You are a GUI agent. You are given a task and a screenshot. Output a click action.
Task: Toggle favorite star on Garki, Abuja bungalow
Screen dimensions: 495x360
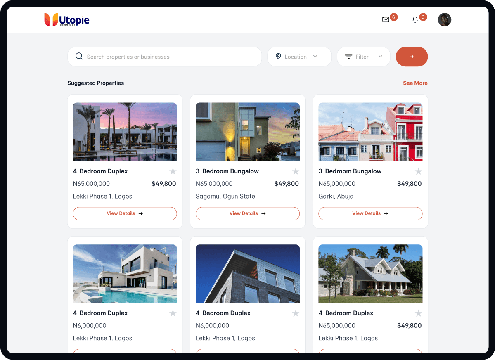418,171
